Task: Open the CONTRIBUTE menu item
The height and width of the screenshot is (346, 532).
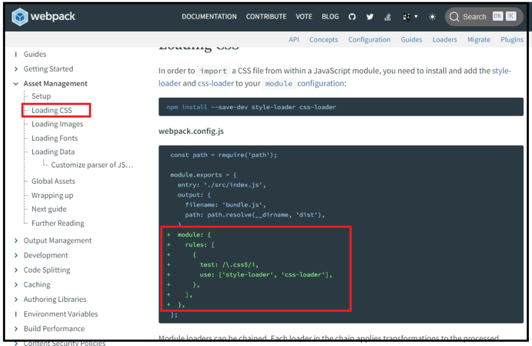Action: coord(266,17)
